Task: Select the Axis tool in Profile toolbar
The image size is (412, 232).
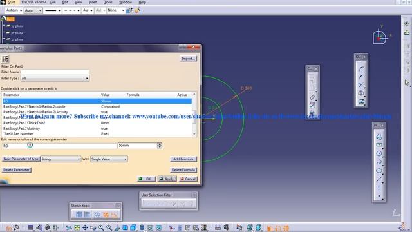Action: click(379, 188)
